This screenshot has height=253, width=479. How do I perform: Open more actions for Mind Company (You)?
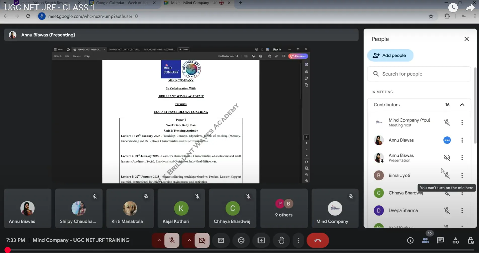(x=462, y=122)
